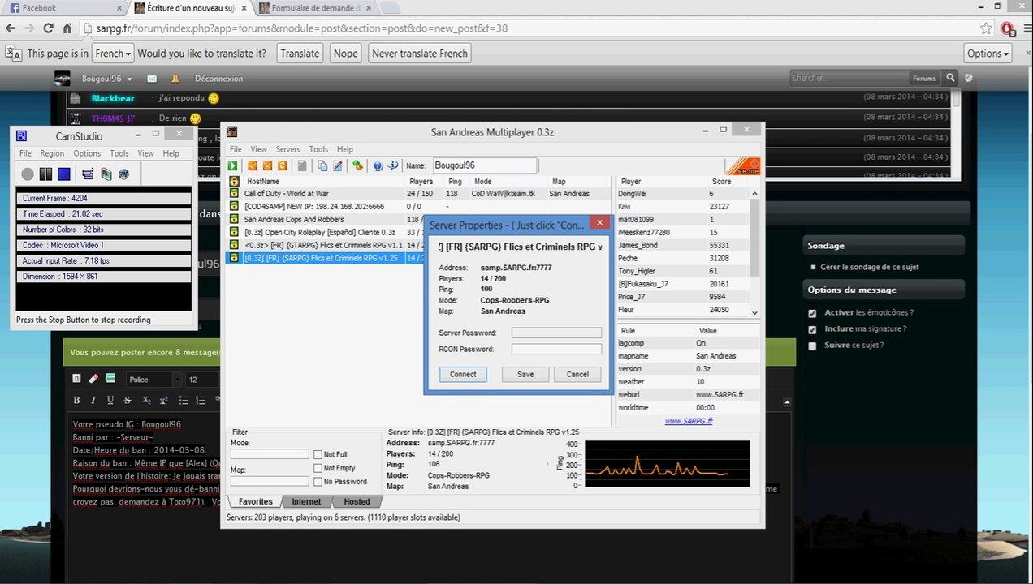This screenshot has width=1033, height=584.
Task: Toggle bold in the forum editor
Action: [x=76, y=400]
